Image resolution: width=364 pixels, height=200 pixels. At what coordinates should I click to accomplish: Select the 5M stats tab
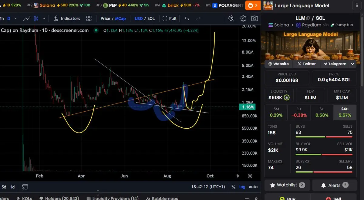click(x=276, y=112)
